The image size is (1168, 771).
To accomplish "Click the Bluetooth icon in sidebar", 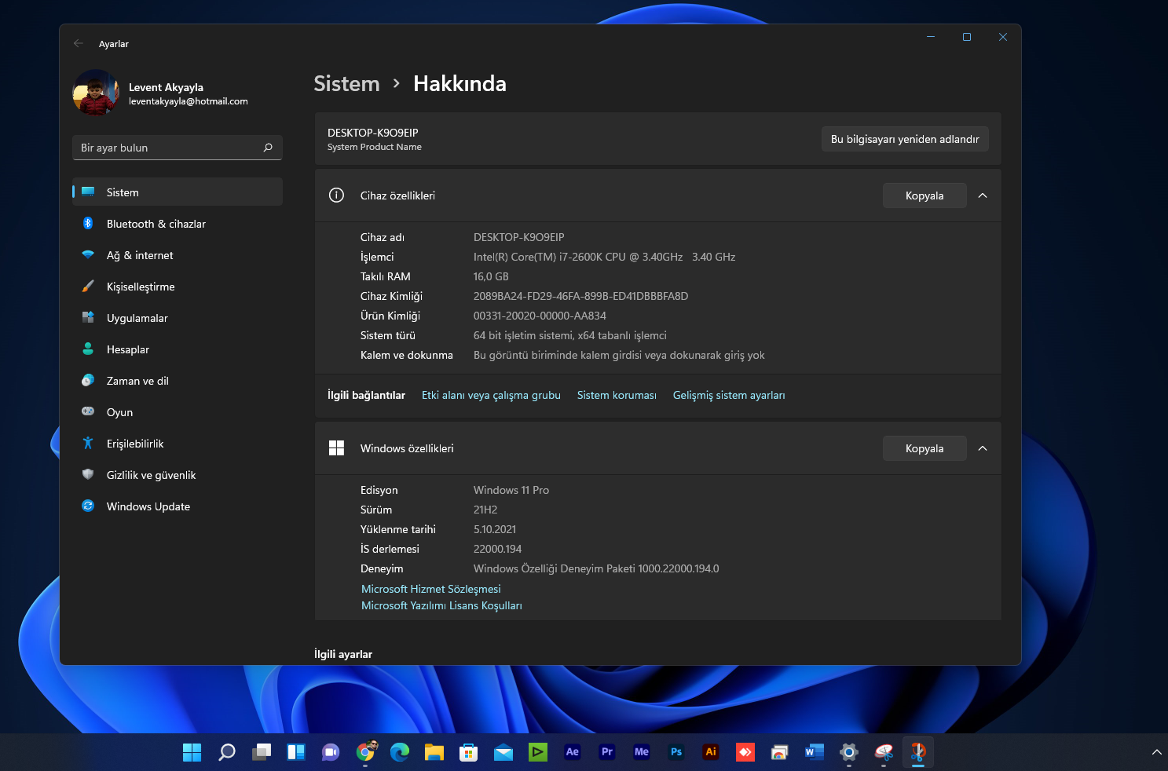I will (x=88, y=224).
